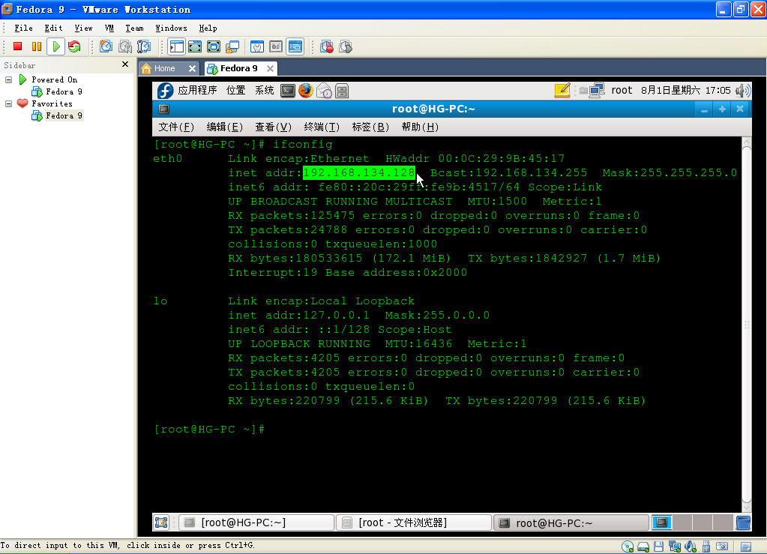The width and height of the screenshot is (767, 554).
Task: Click the red Power Off button
Action: tap(18, 46)
